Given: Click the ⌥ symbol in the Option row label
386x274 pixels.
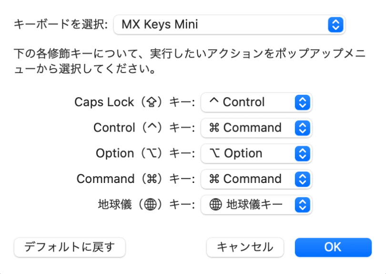Looking at the screenshot, I should (x=151, y=153).
